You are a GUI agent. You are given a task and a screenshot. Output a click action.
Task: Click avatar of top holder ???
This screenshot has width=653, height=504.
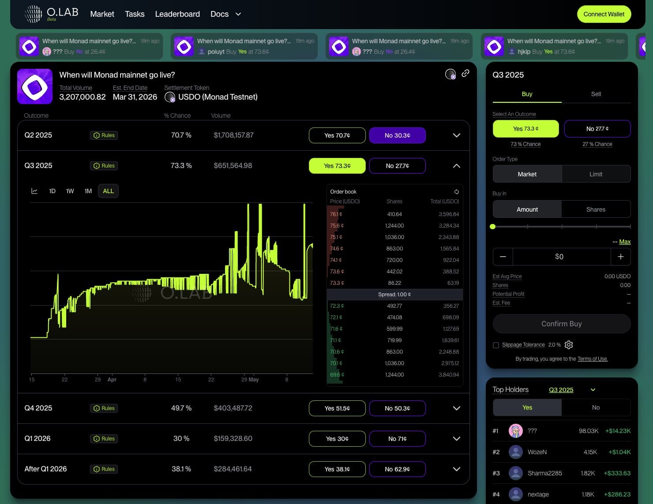click(x=516, y=431)
